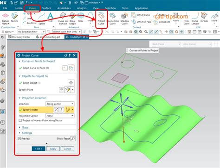The height and width of the screenshot is (168, 220).
Task: Open the inferred vector type dropdown arrow
Action: click(72, 110)
